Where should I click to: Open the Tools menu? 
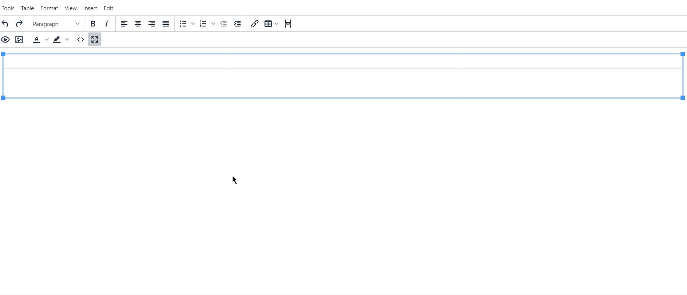pos(8,8)
